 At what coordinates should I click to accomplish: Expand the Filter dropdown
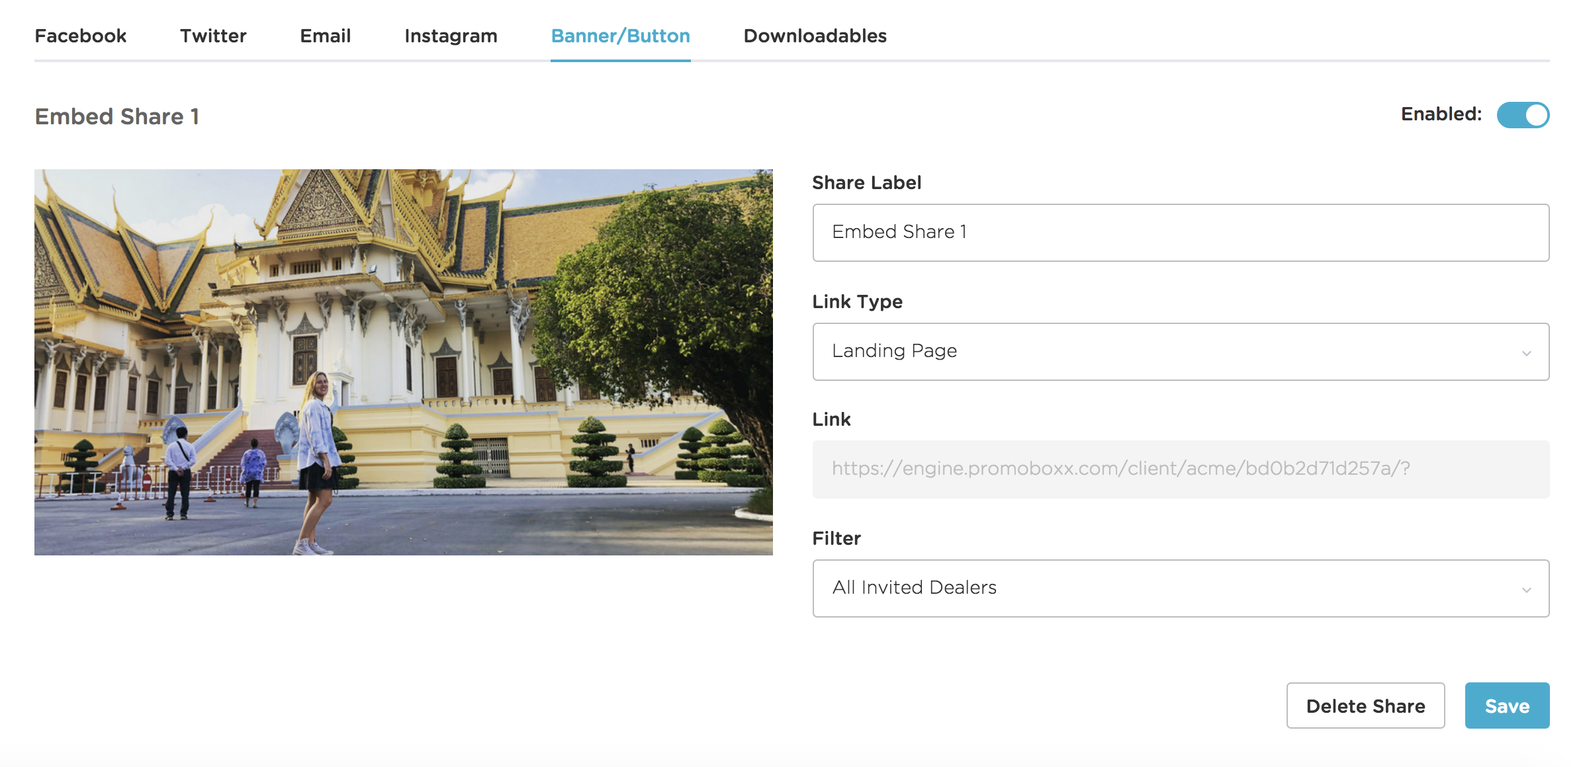point(1181,588)
